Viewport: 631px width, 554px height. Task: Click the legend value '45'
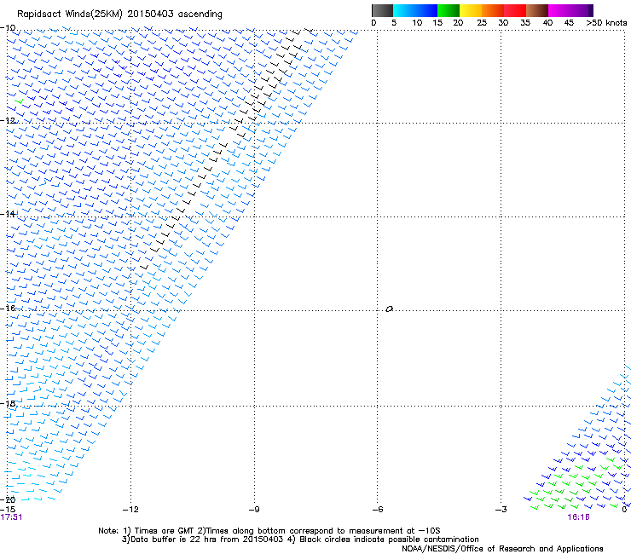tap(569, 23)
